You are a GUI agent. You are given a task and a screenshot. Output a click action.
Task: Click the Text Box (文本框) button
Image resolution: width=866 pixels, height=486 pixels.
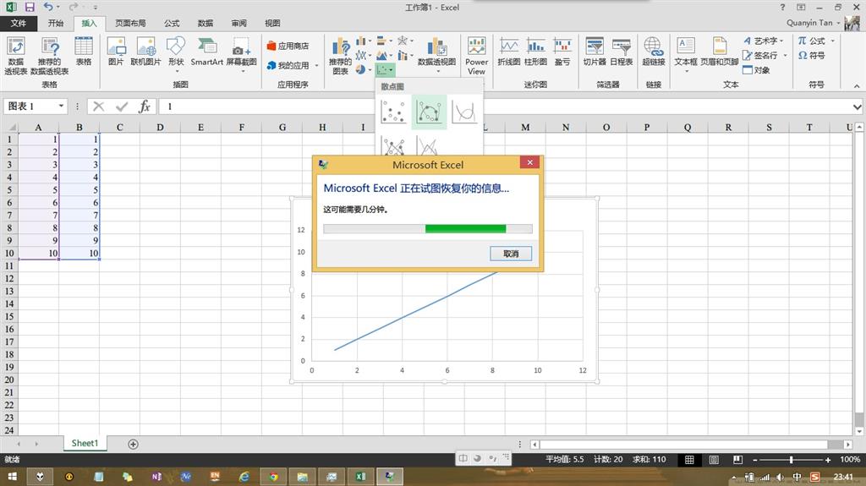tap(685, 55)
